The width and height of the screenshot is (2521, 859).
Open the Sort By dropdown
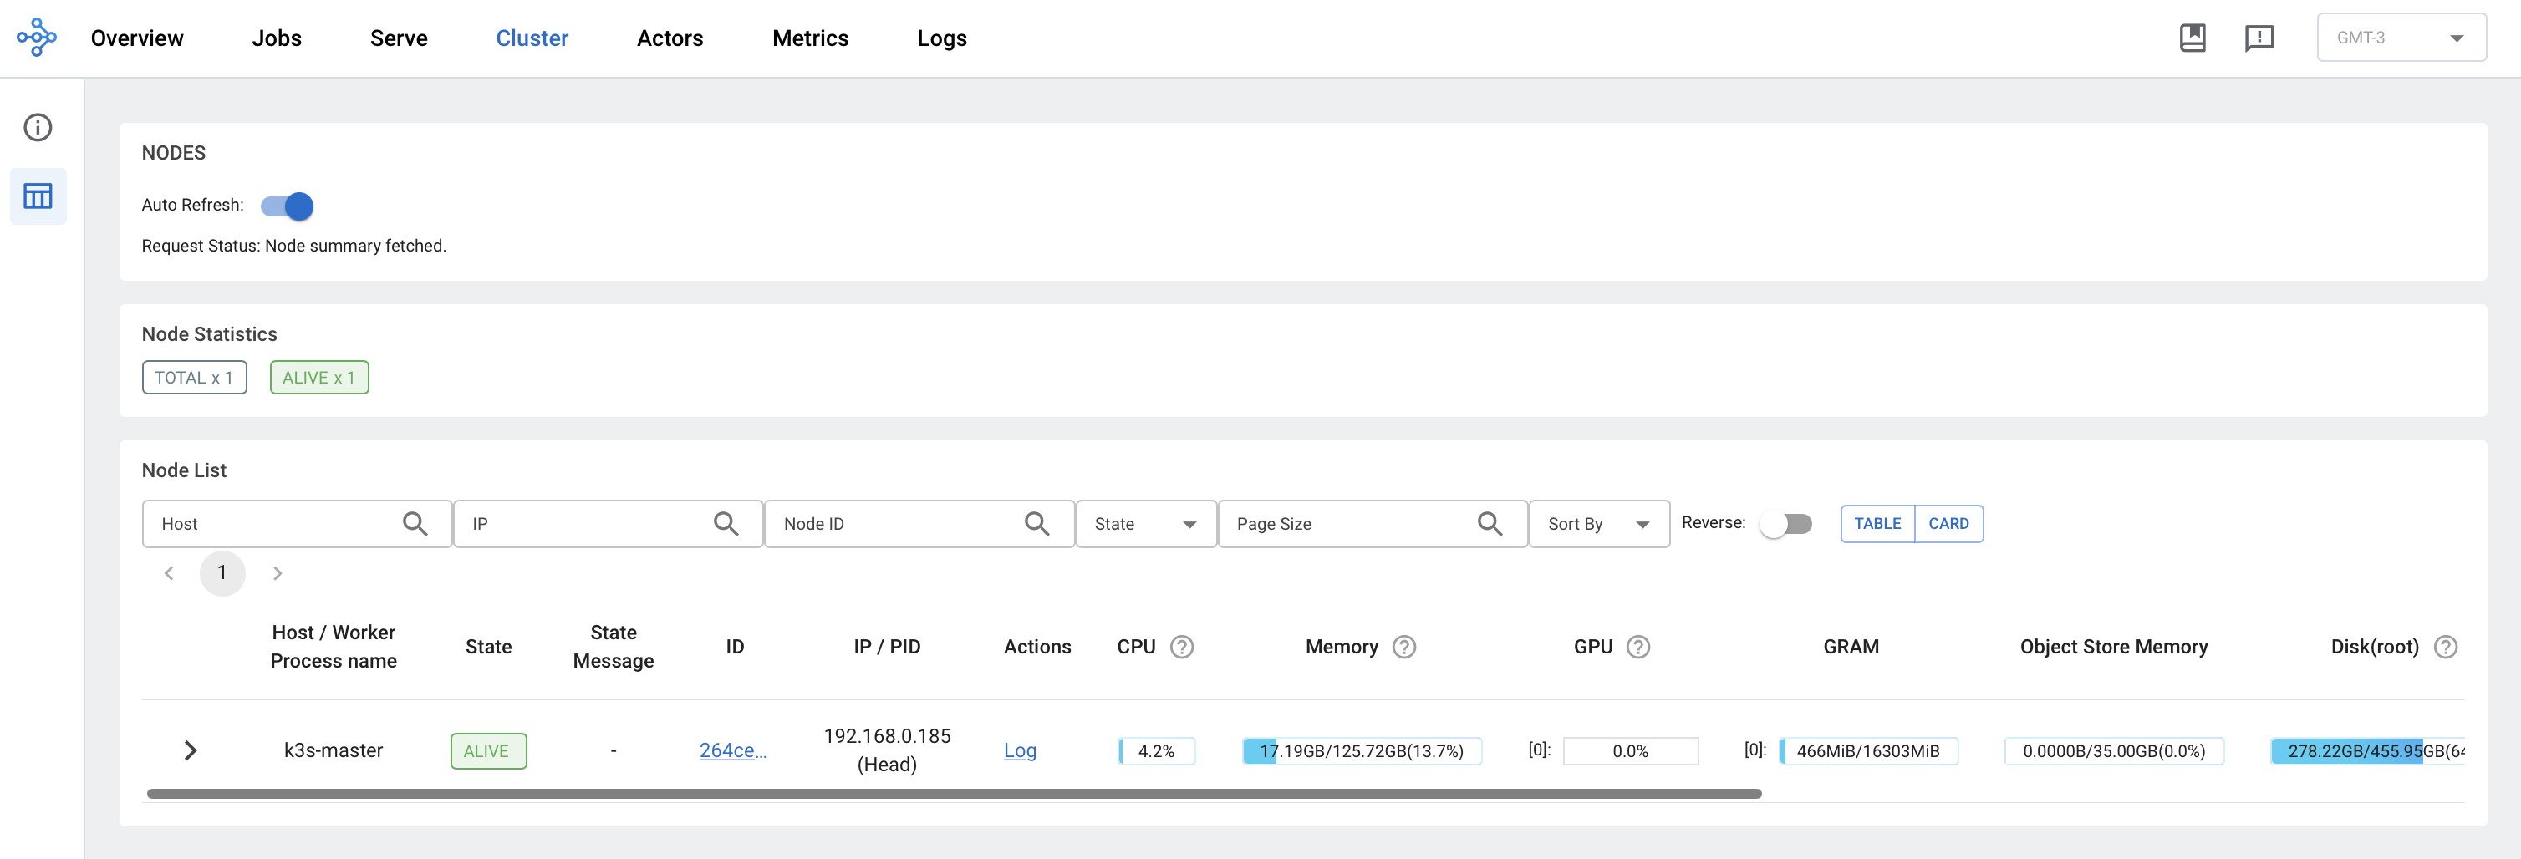[1597, 523]
